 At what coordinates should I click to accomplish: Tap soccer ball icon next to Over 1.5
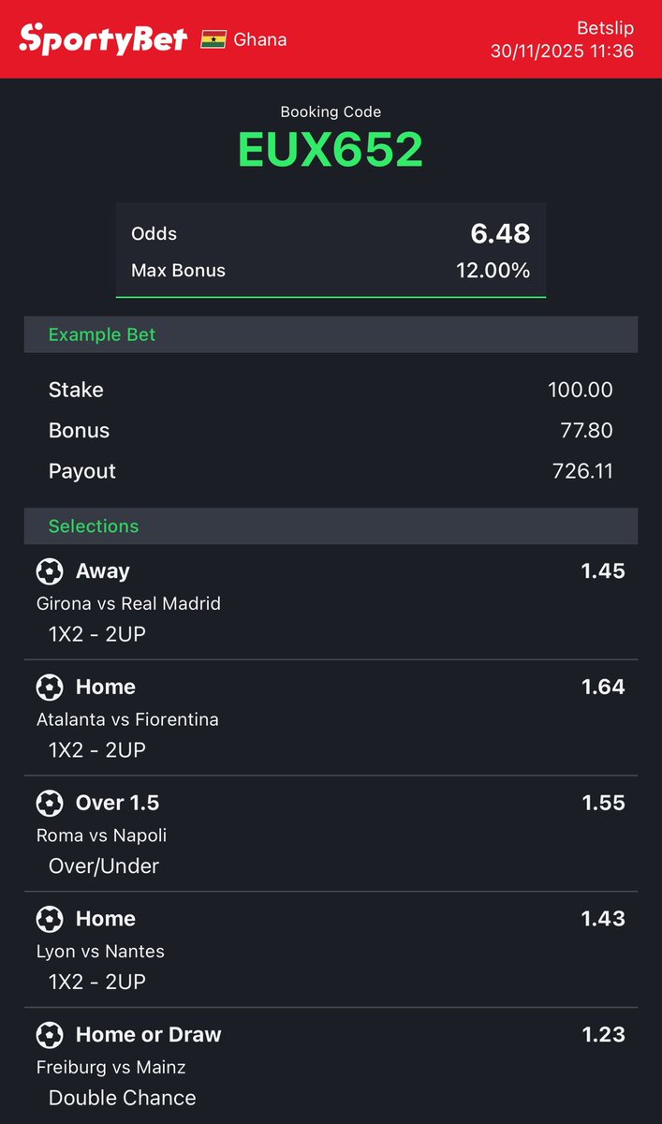(x=50, y=803)
